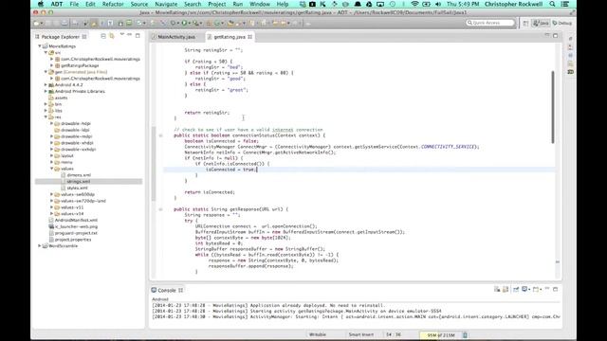Click the Smart Insert status field
This screenshot has width=607, height=341.
[360, 334]
